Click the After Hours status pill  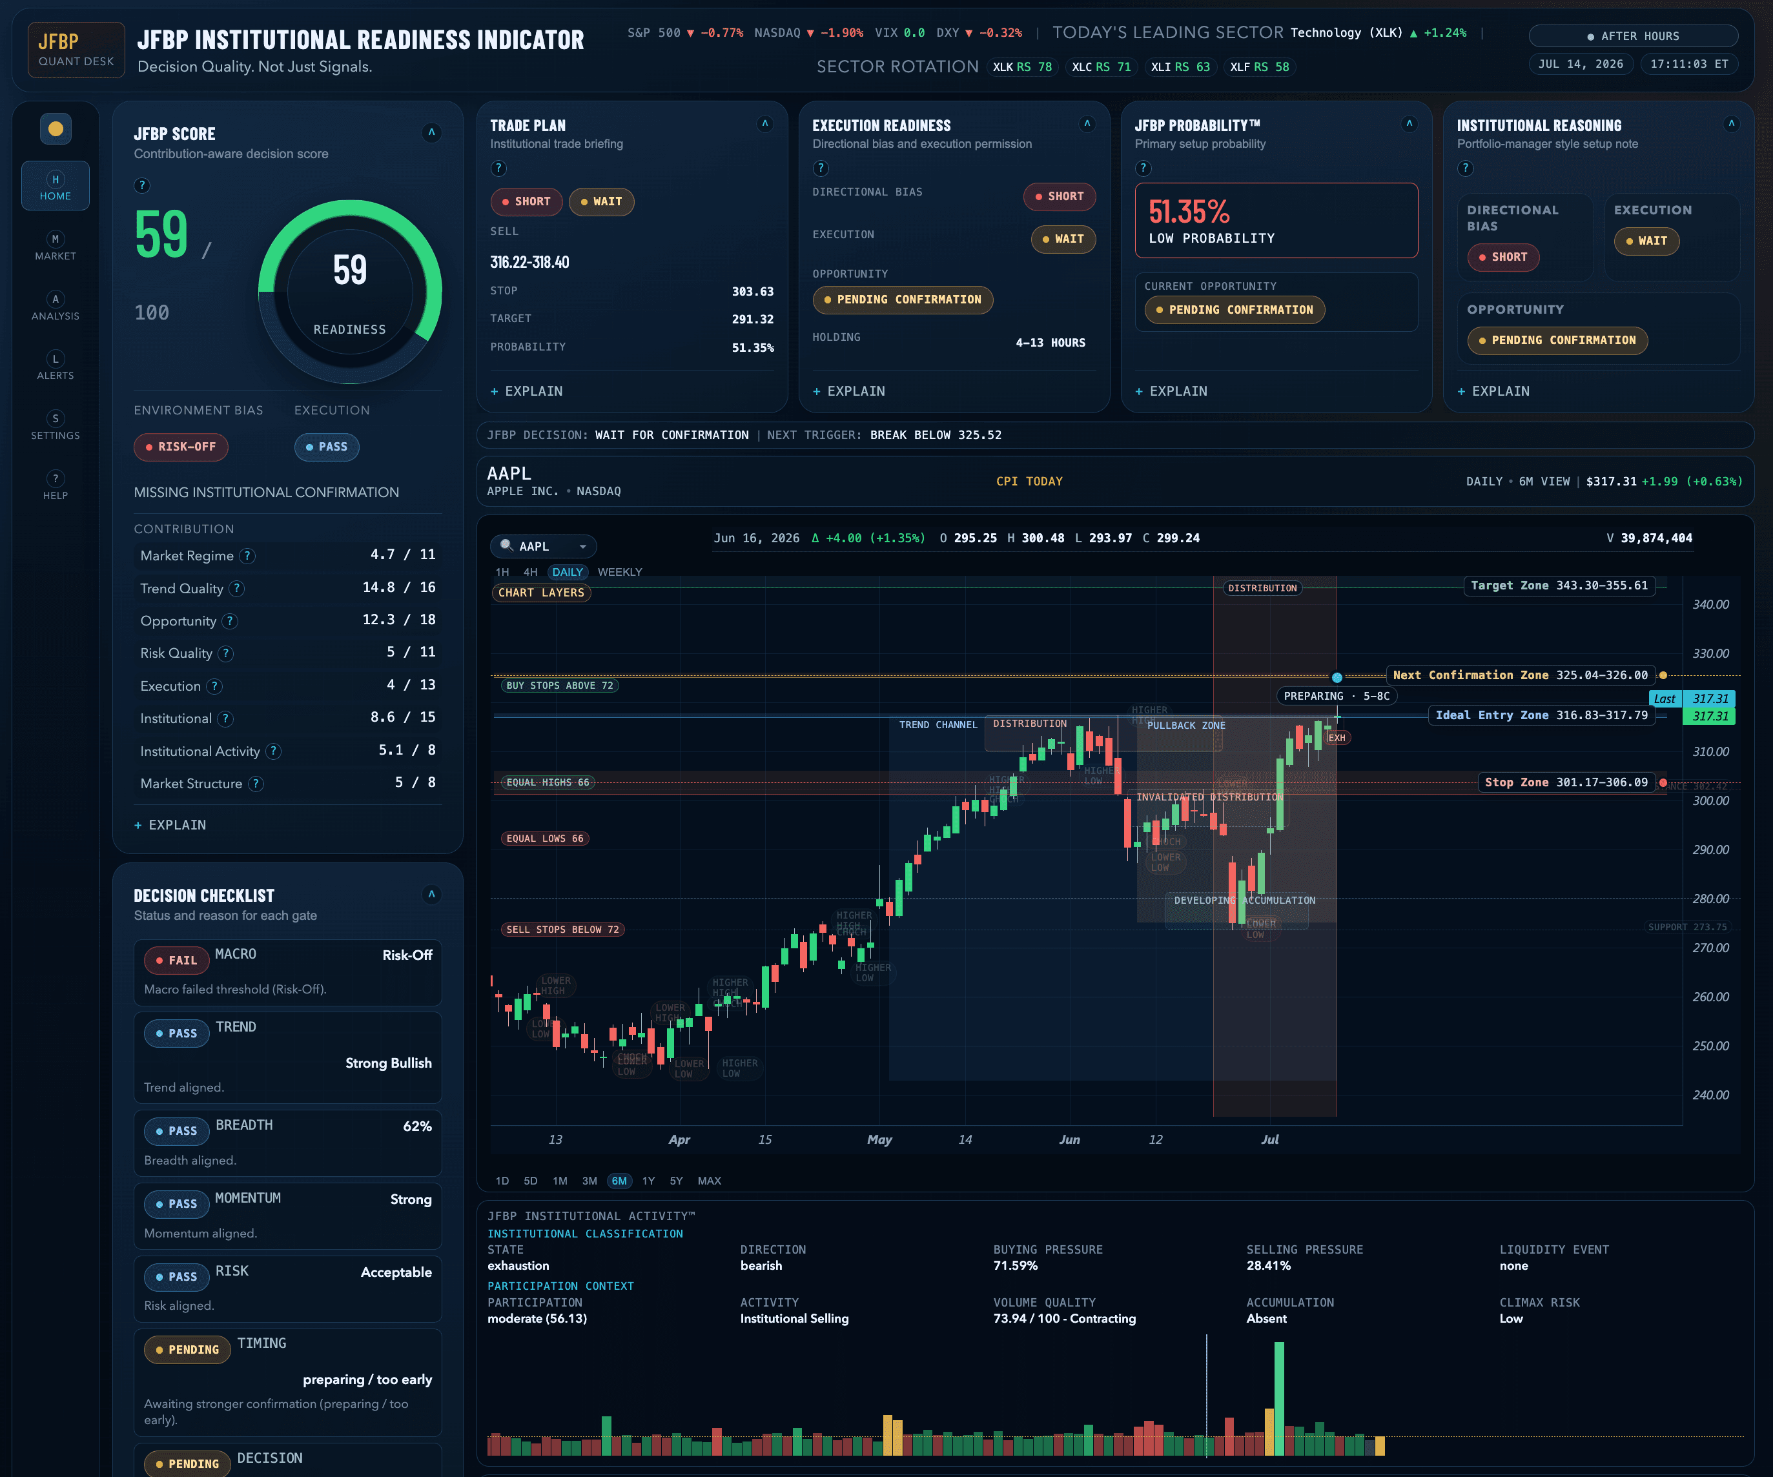point(1633,36)
